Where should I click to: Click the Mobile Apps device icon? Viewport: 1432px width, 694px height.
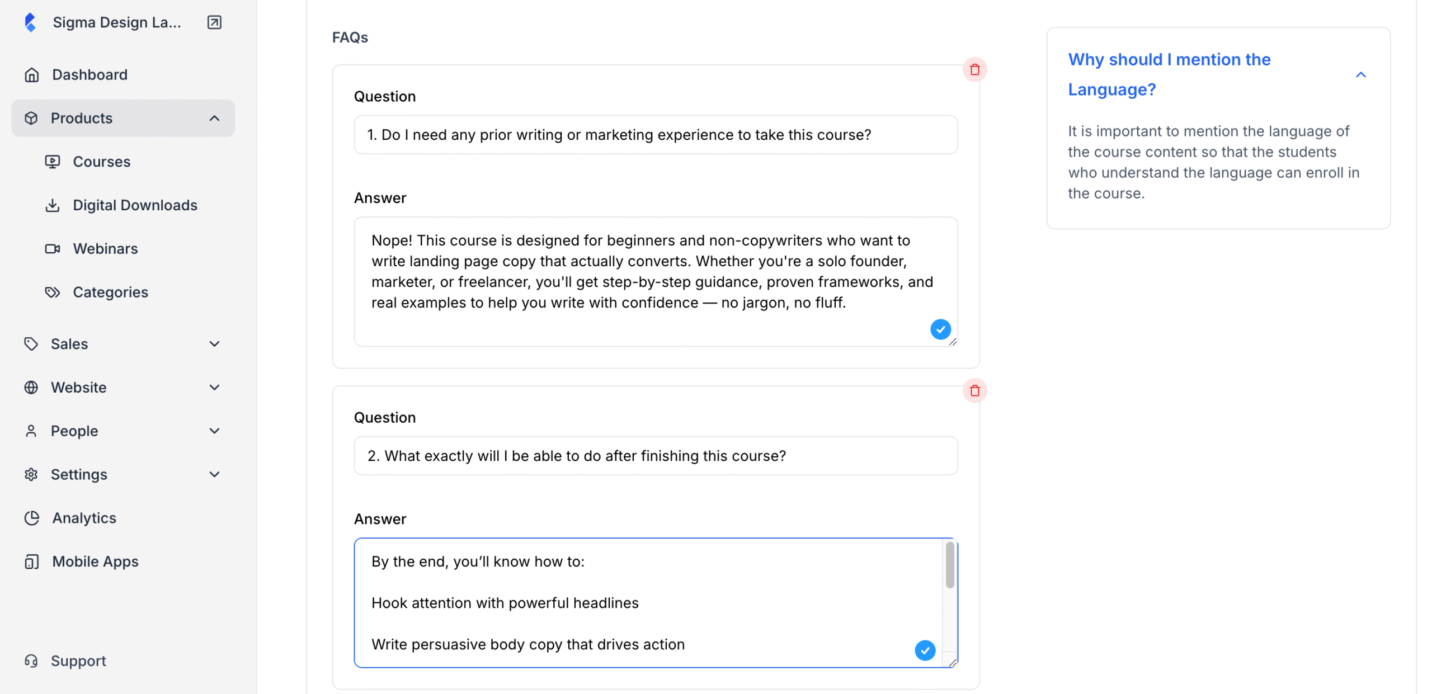point(32,562)
